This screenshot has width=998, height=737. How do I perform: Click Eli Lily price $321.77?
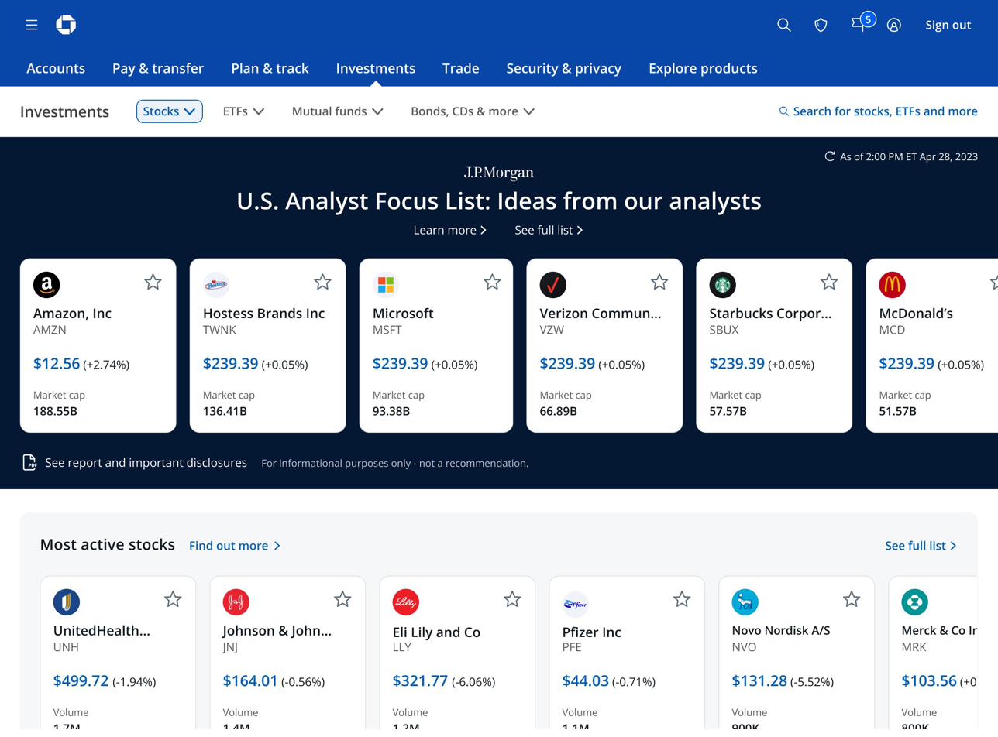[421, 680]
